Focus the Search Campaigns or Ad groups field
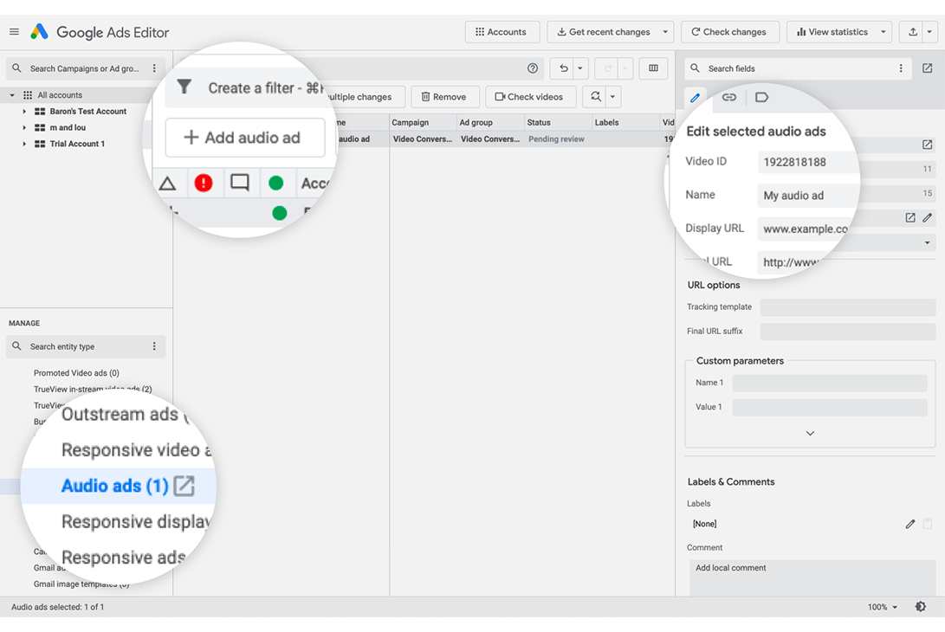 tap(84, 68)
